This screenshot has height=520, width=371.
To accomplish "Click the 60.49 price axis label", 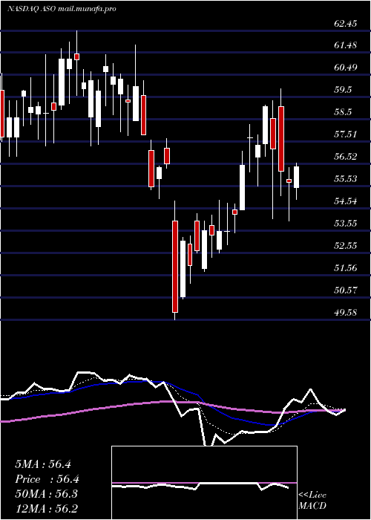I will click(x=346, y=68).
